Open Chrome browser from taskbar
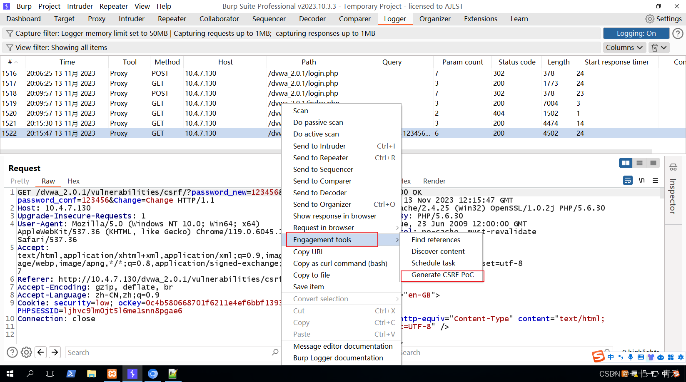 tap(153, 374)
